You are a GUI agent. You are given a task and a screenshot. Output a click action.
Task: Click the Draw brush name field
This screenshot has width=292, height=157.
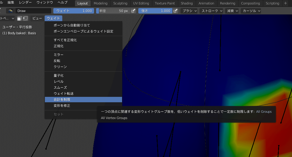point(33,11)
